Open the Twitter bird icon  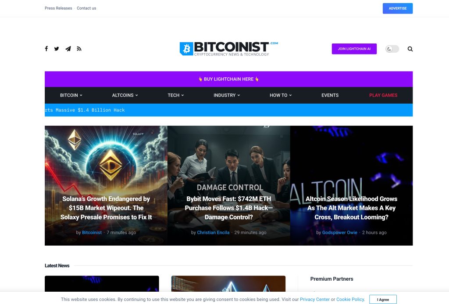(x=57, y=49)
